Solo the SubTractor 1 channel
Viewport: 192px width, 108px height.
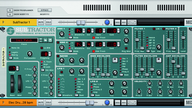click(x=48, y=22)
